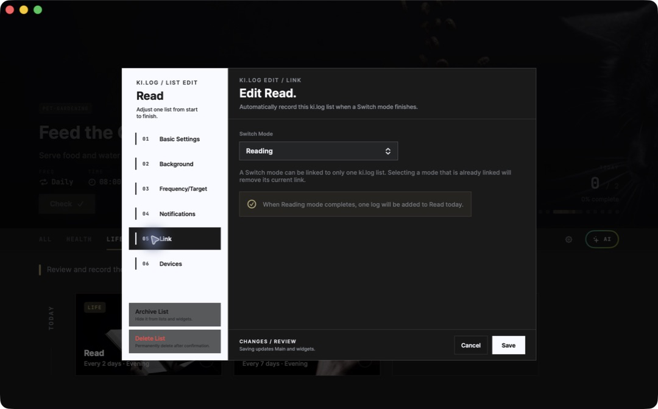Screen dimensions: 658x409
Task: Go to the Background step
Action: click(175, 164)
